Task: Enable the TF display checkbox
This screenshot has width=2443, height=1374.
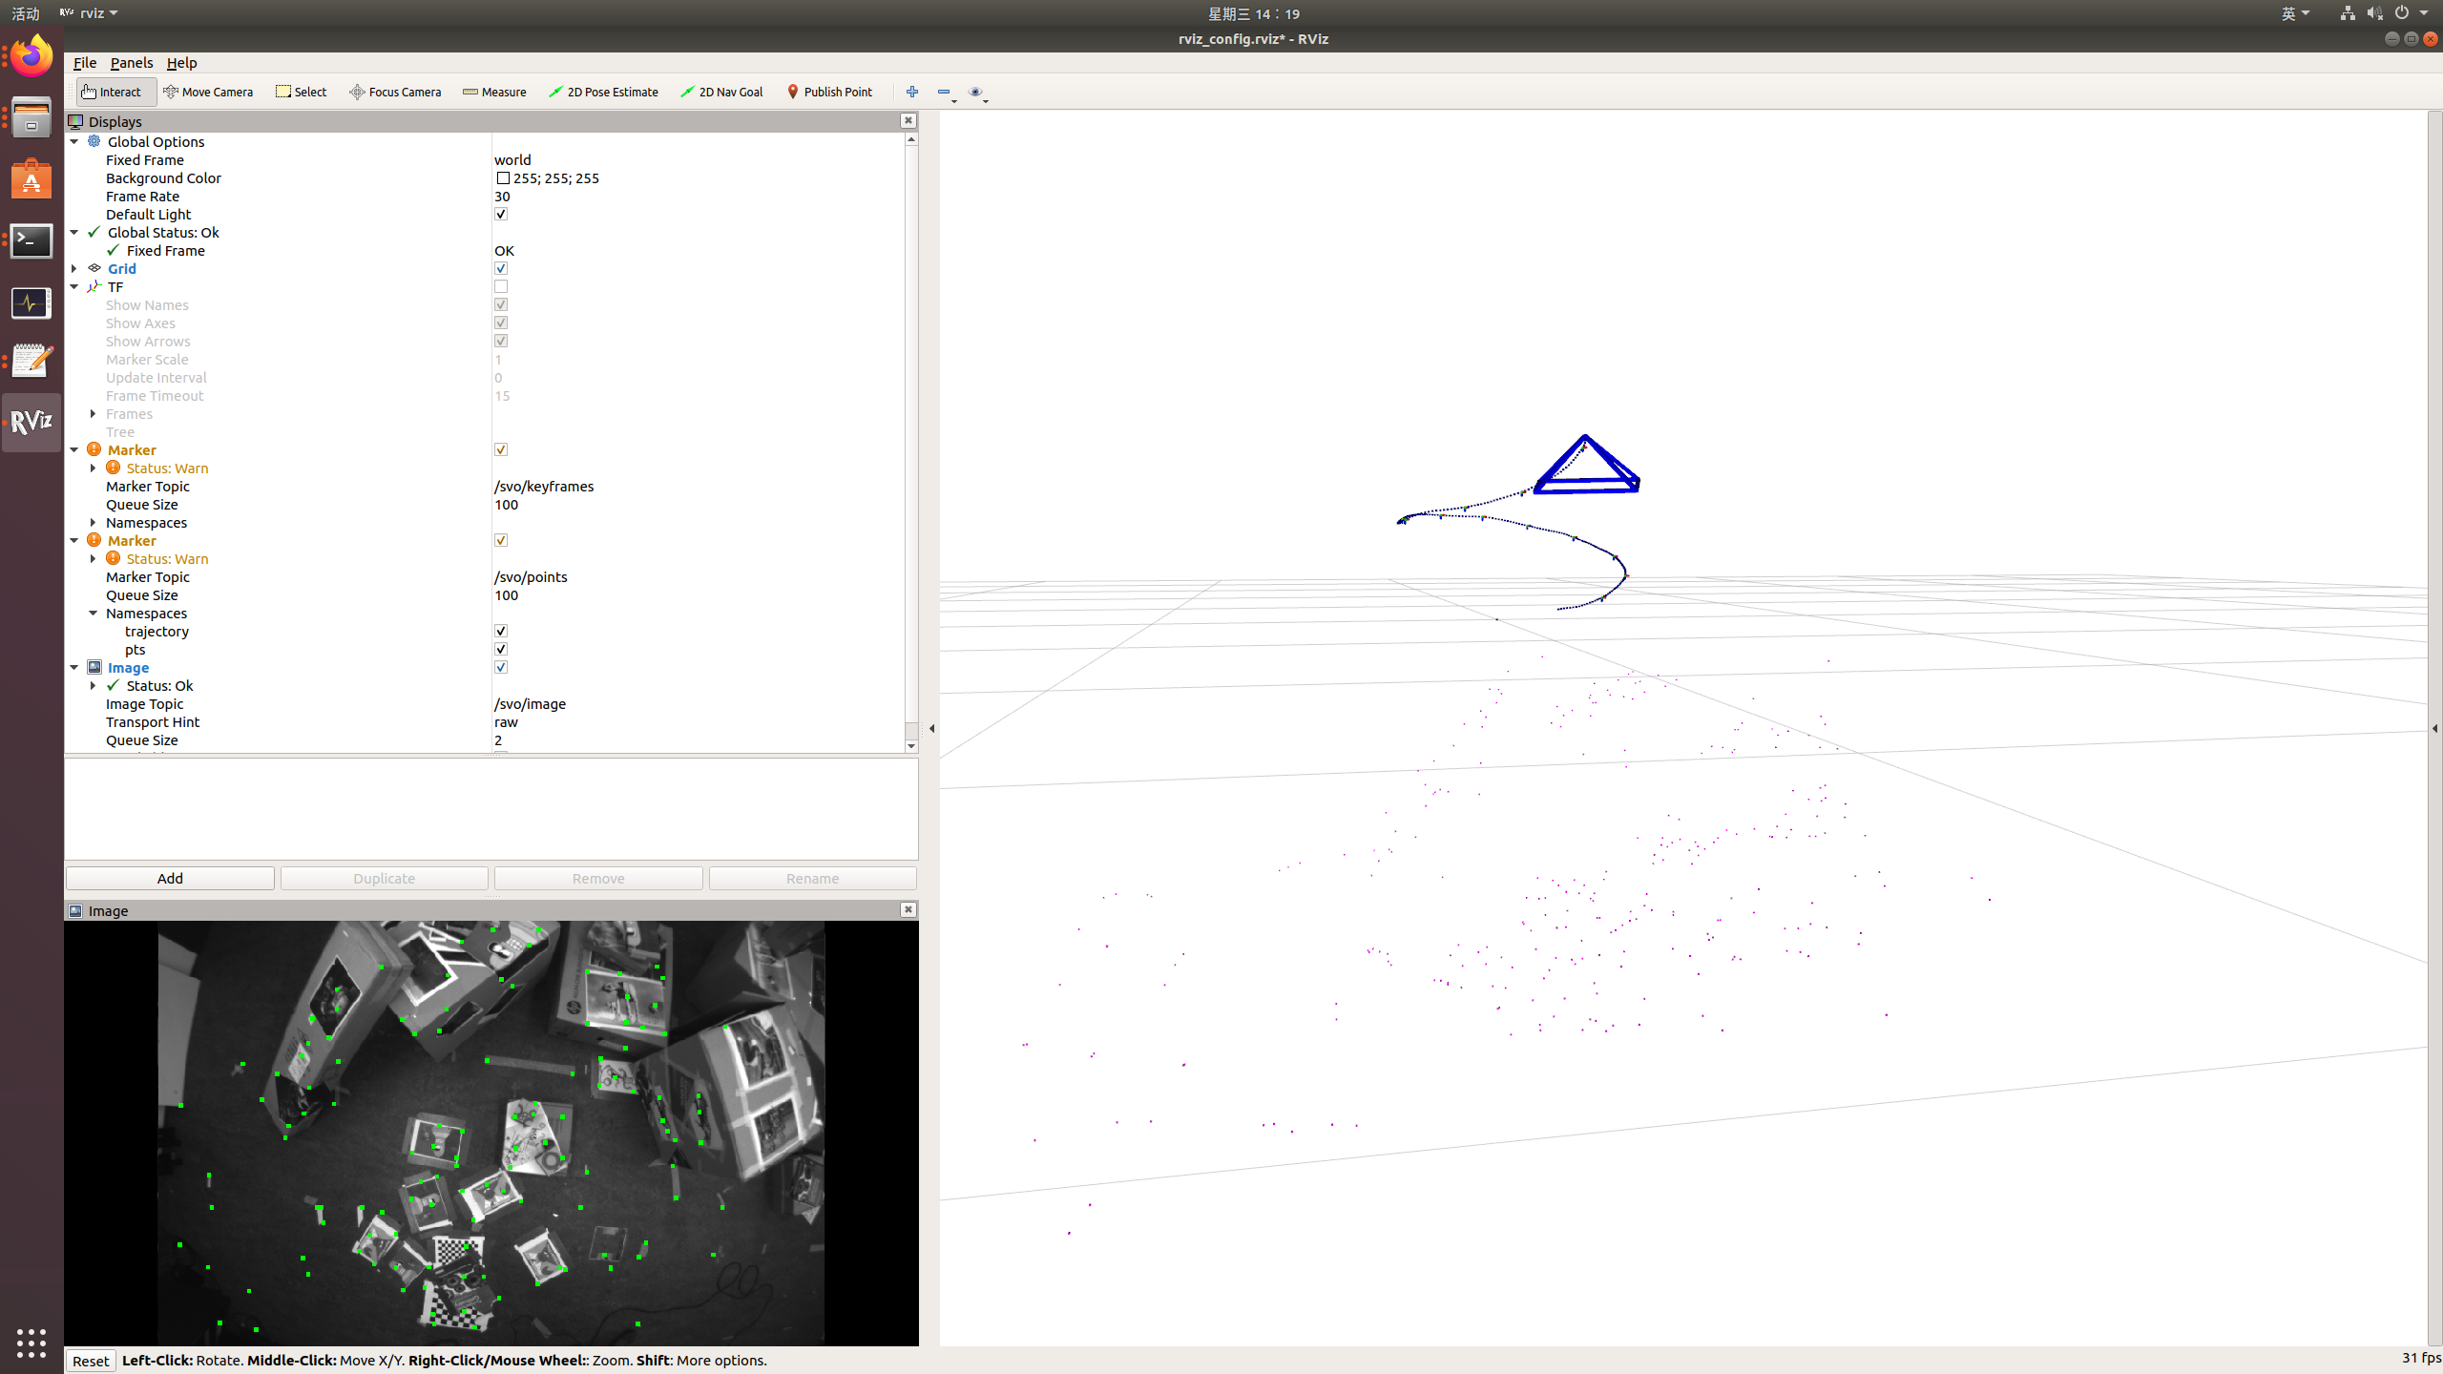Action: (x=501, y=287)
